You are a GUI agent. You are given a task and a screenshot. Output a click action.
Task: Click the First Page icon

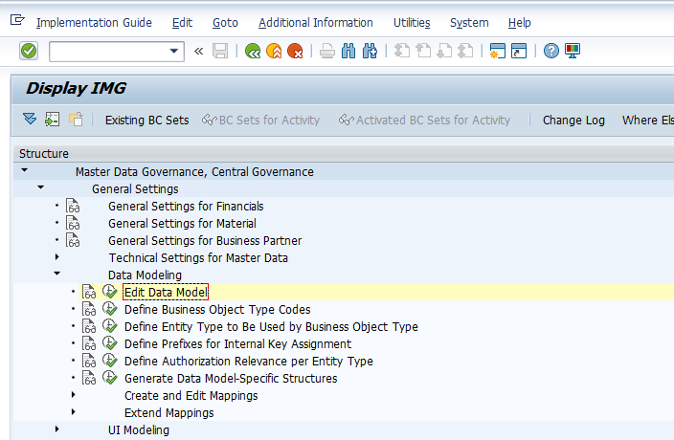point(402,51)
